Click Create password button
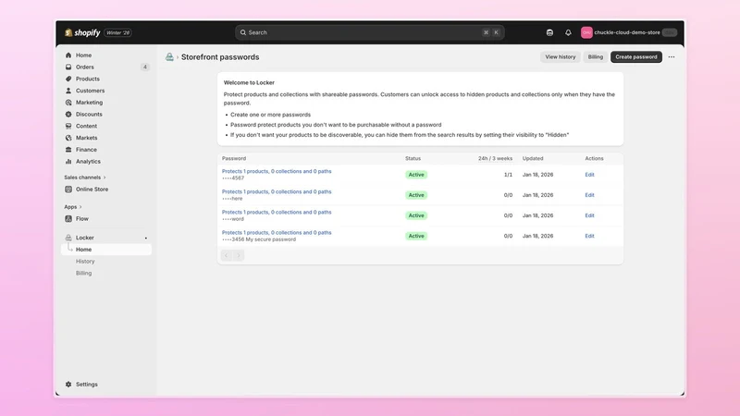This screenshot has width=740, height=416. (636, 57)
